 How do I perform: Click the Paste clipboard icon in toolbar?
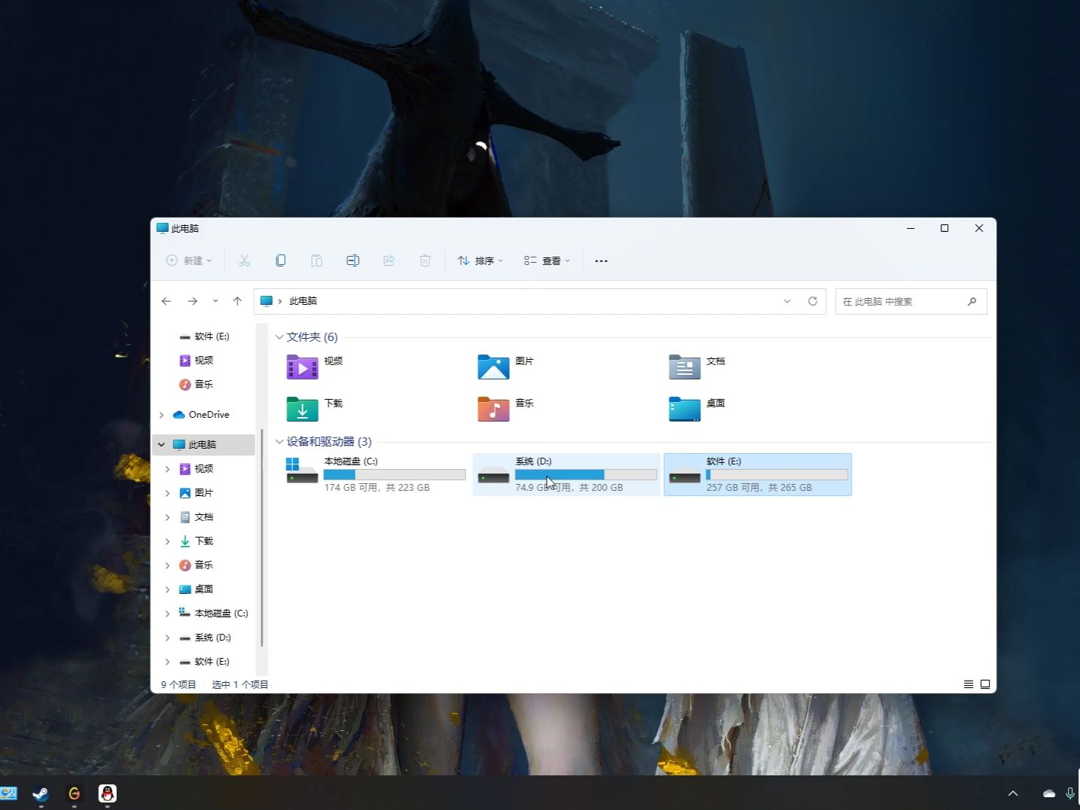pos(316,260)
